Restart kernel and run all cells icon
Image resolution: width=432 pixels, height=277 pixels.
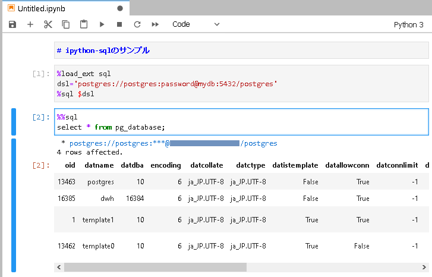(155, 24)
